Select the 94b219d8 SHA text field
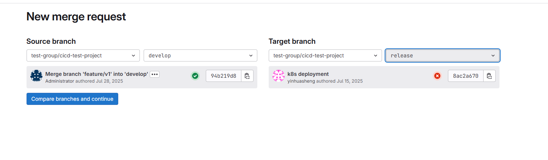Image resolution: width=548 pixels, height=160 pixels. pos(224,76)
